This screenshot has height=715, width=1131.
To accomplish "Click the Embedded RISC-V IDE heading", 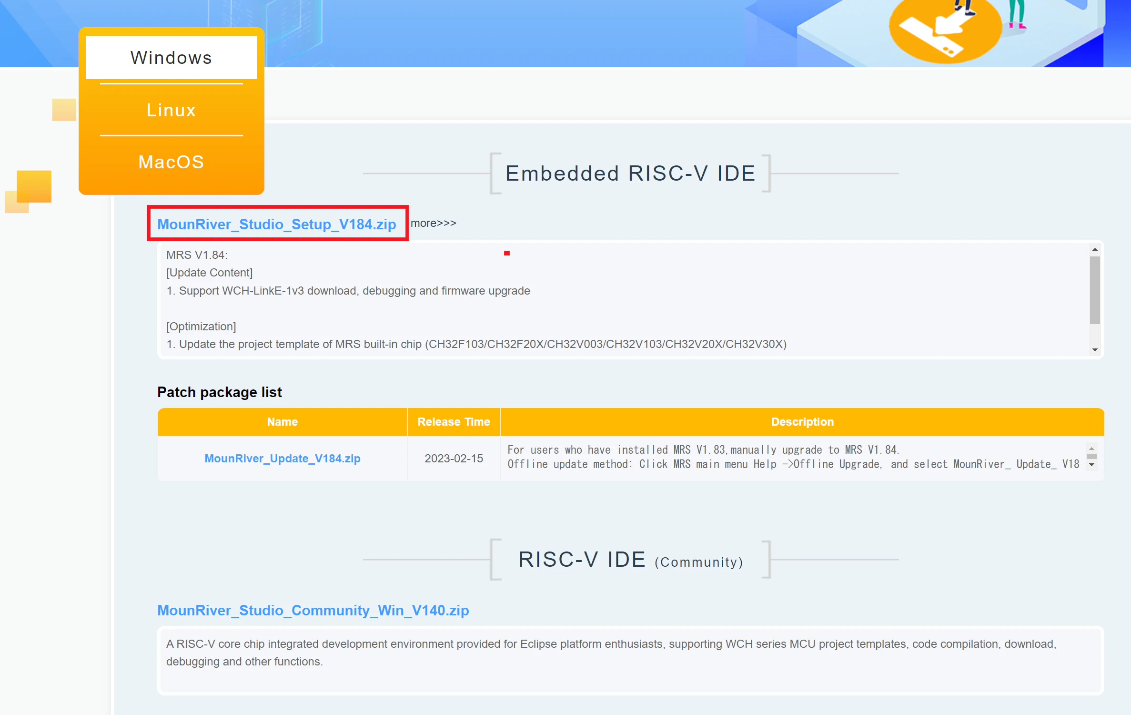I will click(630, 173).
